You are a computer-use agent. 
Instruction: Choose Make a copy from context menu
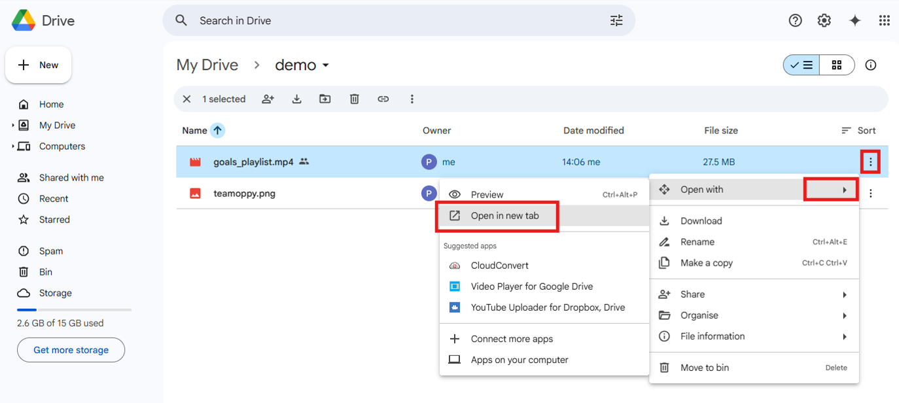[706, 263]
